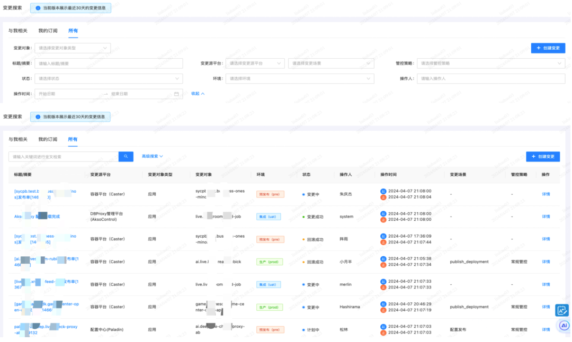Click the 操作人 input field
572x342 pixels.
[490, 79]
